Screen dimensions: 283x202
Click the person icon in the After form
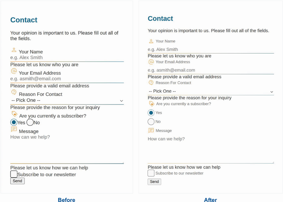151,41
